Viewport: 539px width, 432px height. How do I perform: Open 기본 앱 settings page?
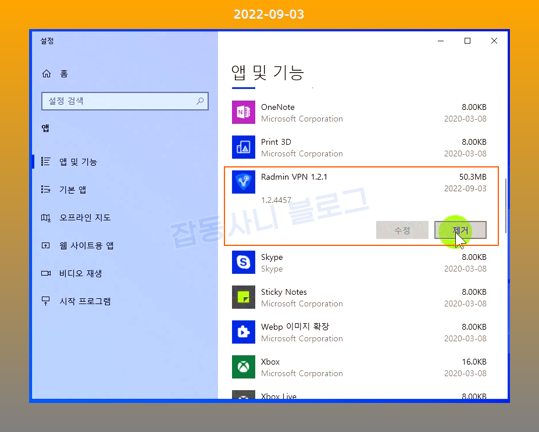[73, 190]
